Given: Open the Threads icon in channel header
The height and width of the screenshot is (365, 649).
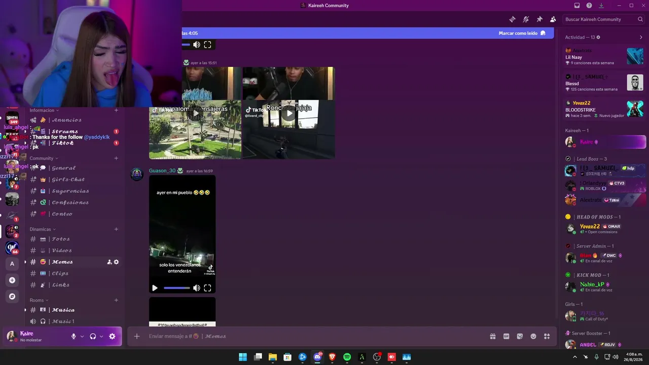Looking at the screenshot, I should coord(513,19).
